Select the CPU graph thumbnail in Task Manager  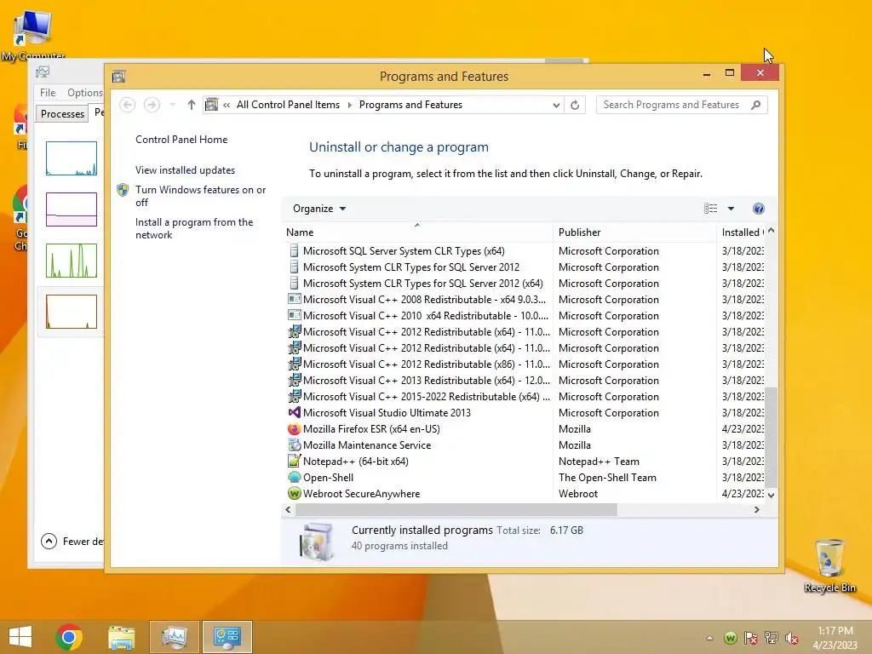(72, 158)
